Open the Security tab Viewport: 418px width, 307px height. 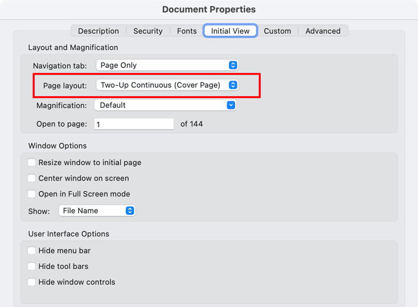tap(148, 31)
